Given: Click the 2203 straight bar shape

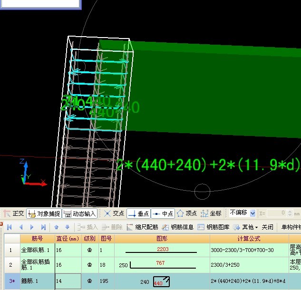Looking at the screenshot, I should [161, 250].
